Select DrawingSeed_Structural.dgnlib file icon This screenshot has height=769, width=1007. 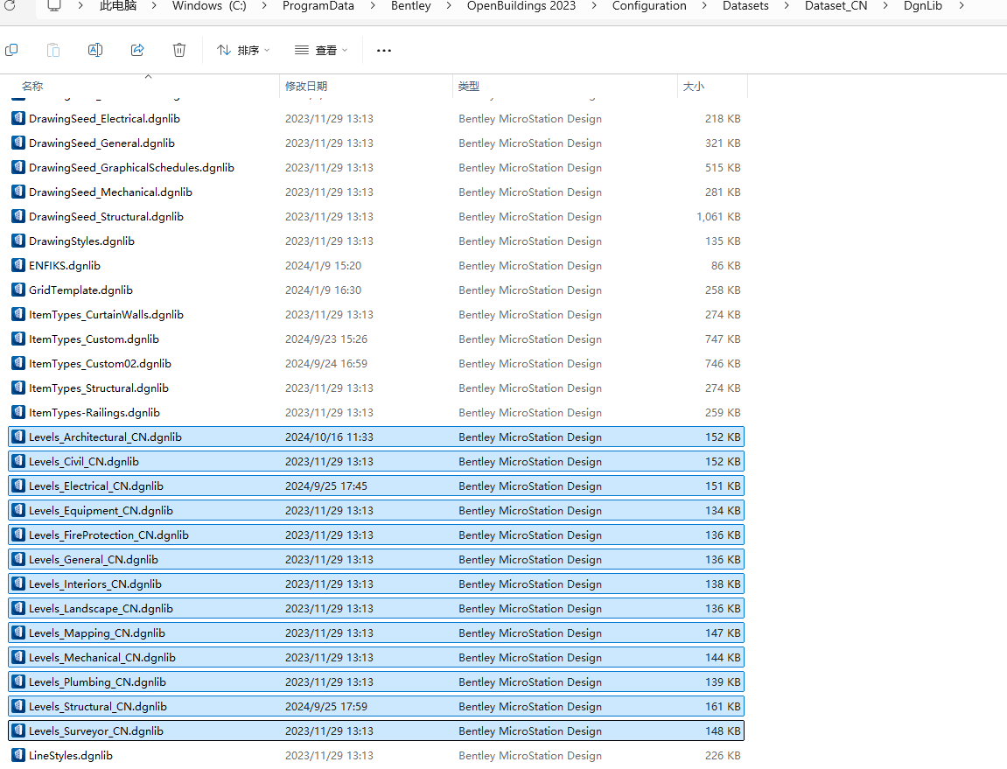click(x=18, y=216)
